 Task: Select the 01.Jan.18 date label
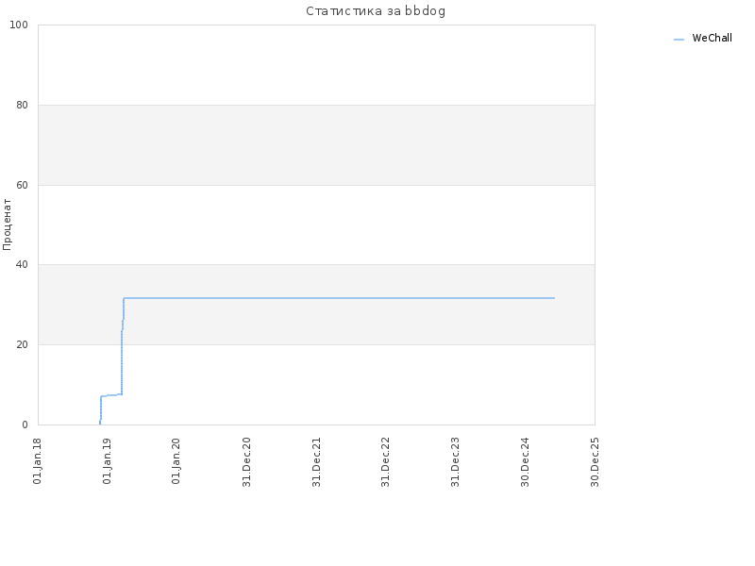point(38,460)
